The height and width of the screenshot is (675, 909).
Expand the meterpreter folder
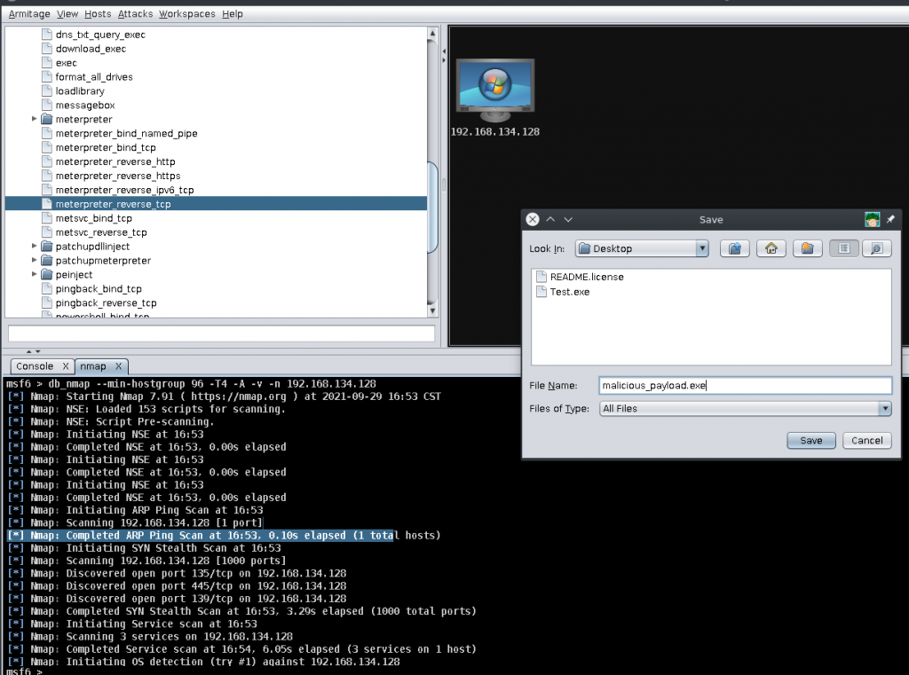(x=35, y=119)
